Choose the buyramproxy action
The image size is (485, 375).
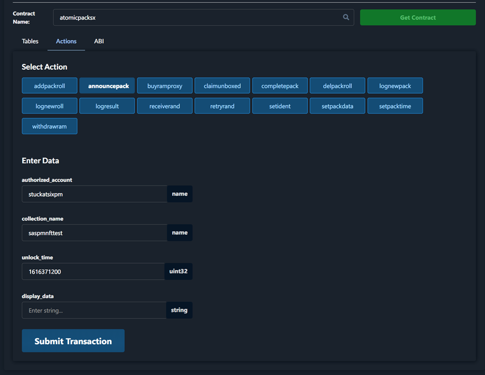pos(164,86)
